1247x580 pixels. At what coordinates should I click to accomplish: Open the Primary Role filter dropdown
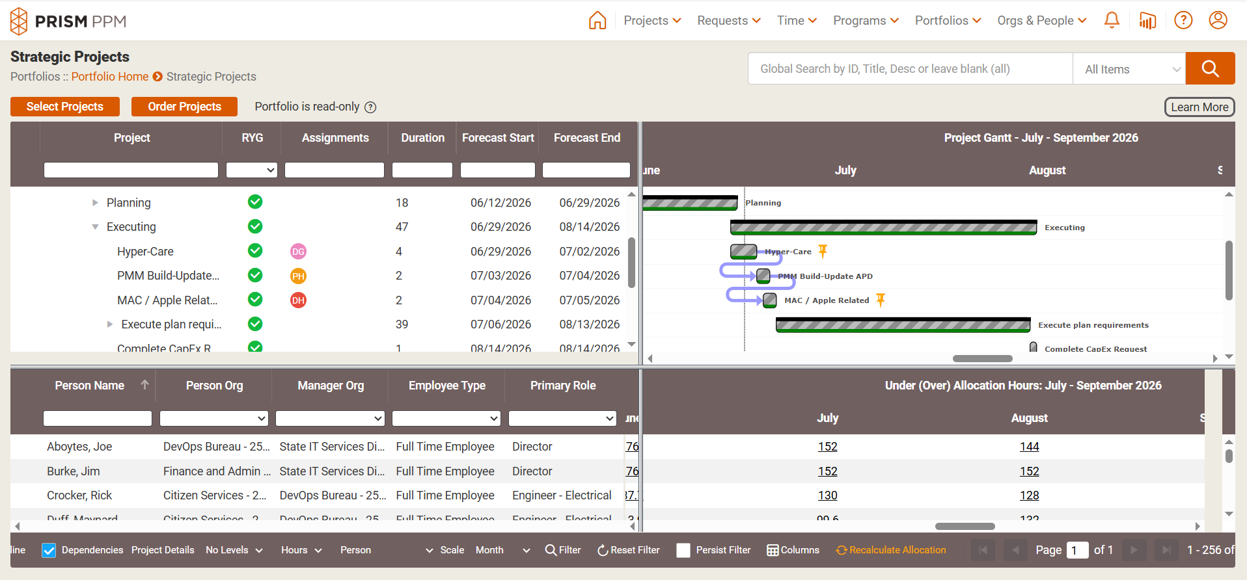pyautogui.click(x=562, y=418)
